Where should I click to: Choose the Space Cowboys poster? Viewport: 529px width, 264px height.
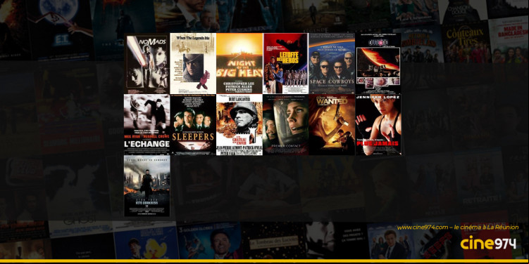click(x=332, y=63)
